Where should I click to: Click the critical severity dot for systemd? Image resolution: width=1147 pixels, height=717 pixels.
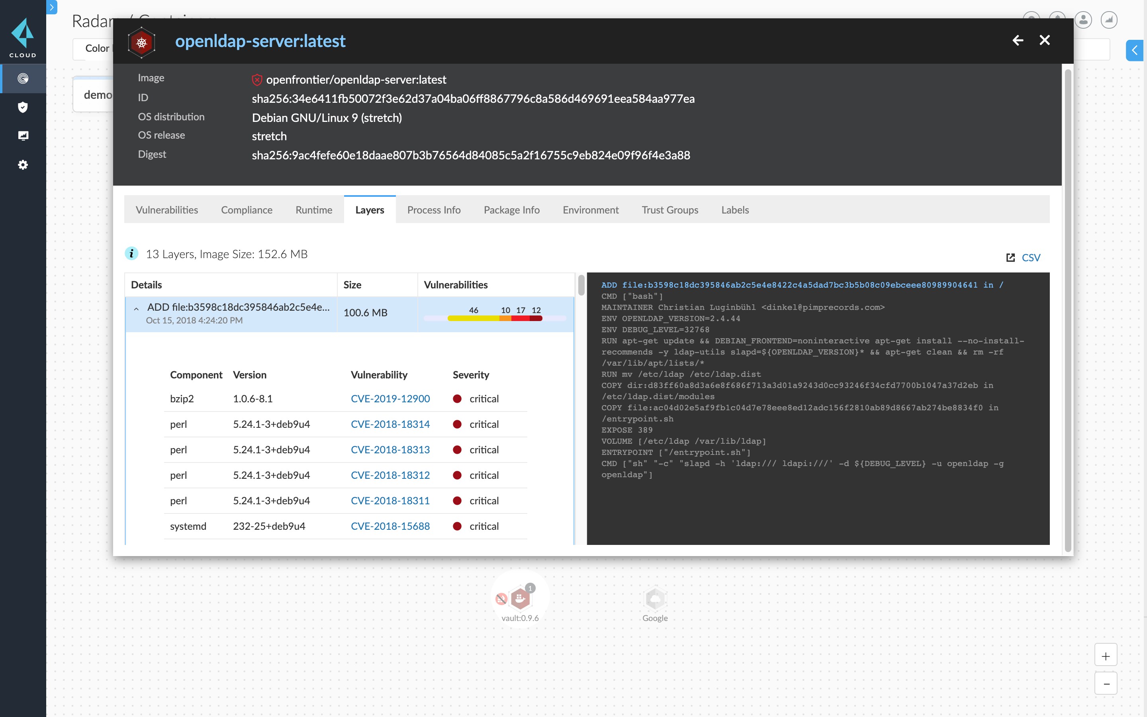point(457,526)
